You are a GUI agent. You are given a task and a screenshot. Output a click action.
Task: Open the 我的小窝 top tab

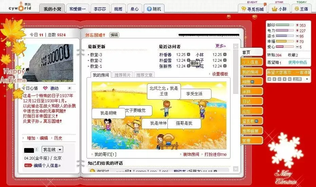(x=52, y=9)
